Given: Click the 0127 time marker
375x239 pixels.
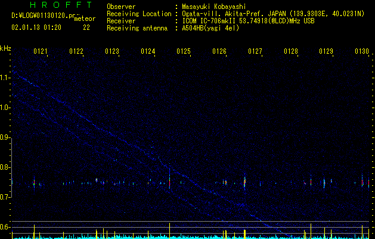Looking at the screenshot, I should pos(255,51).
